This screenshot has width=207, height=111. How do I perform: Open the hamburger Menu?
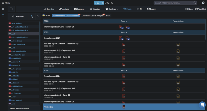click(6, 3)
